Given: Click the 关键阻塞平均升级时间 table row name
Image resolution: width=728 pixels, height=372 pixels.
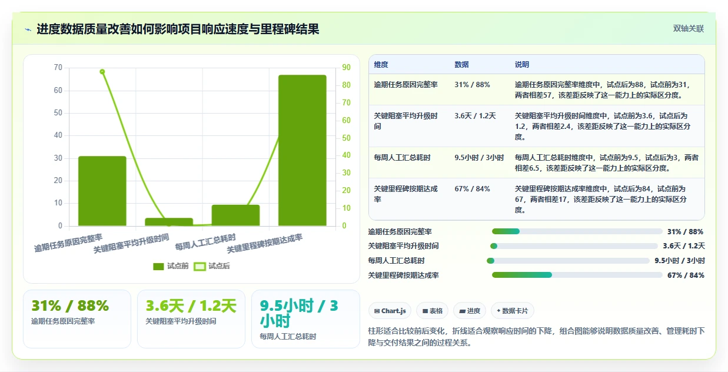Looking at the screenshot, I should coord(406,121).
